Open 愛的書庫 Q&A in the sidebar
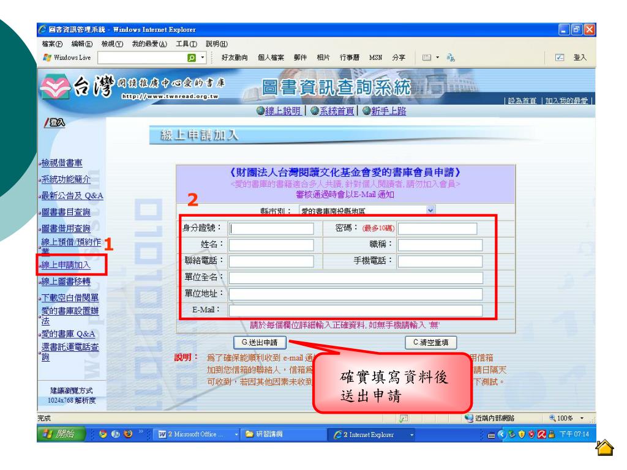627x470 pixels. click(69, 334)
